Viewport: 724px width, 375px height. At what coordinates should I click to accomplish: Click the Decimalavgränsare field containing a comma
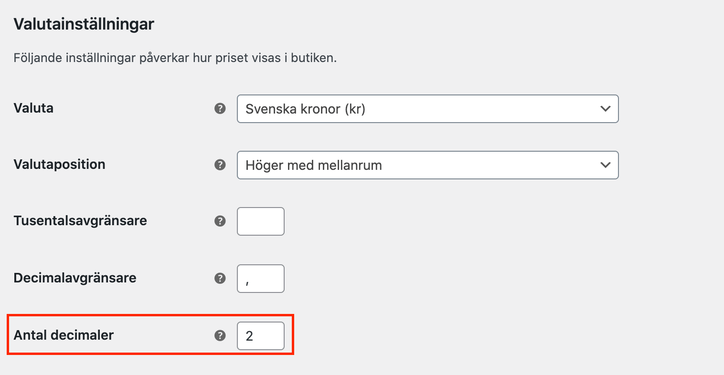(x=261, y=279)
